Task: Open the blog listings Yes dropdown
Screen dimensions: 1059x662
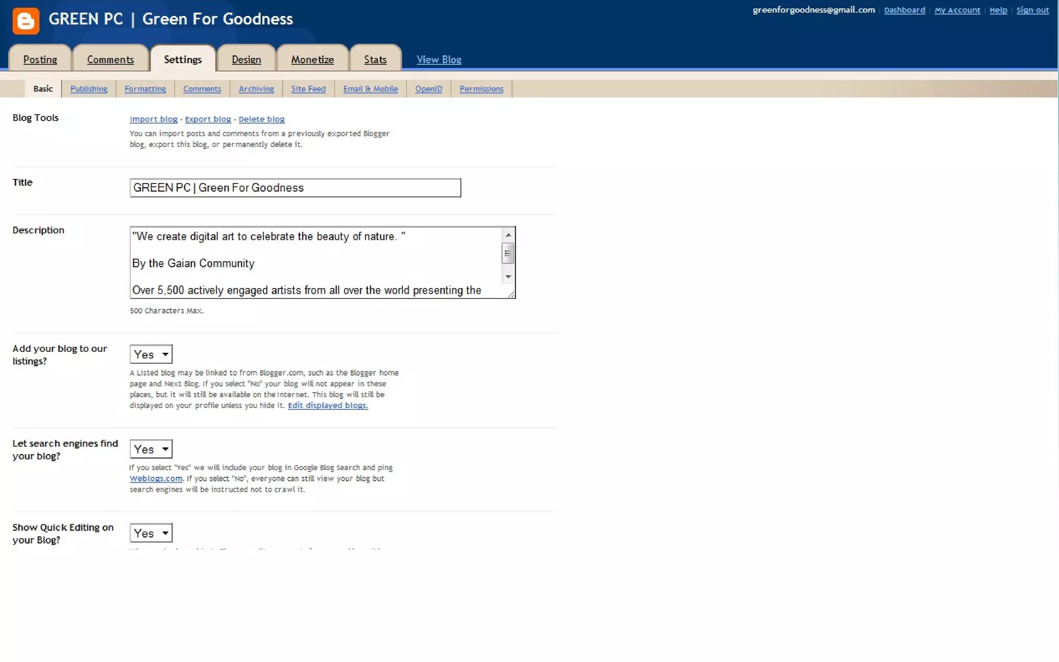Action: point(151,354)
